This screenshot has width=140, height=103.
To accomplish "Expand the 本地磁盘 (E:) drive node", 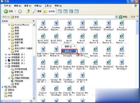I will (x=6, y=54).
